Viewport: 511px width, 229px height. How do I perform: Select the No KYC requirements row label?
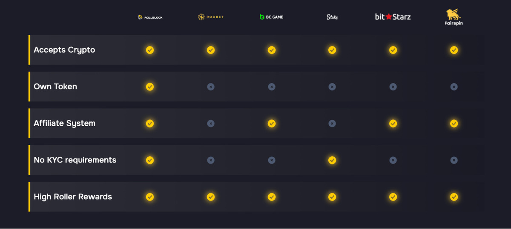pos(75,160)
